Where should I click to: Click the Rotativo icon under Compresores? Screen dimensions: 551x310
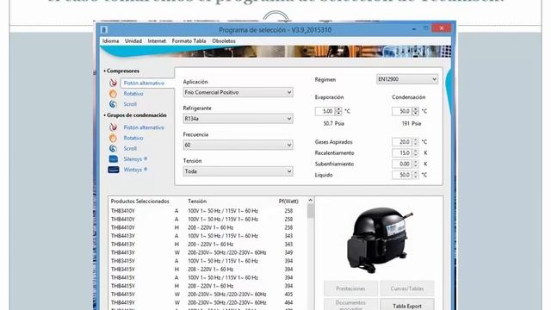[113, 94]
